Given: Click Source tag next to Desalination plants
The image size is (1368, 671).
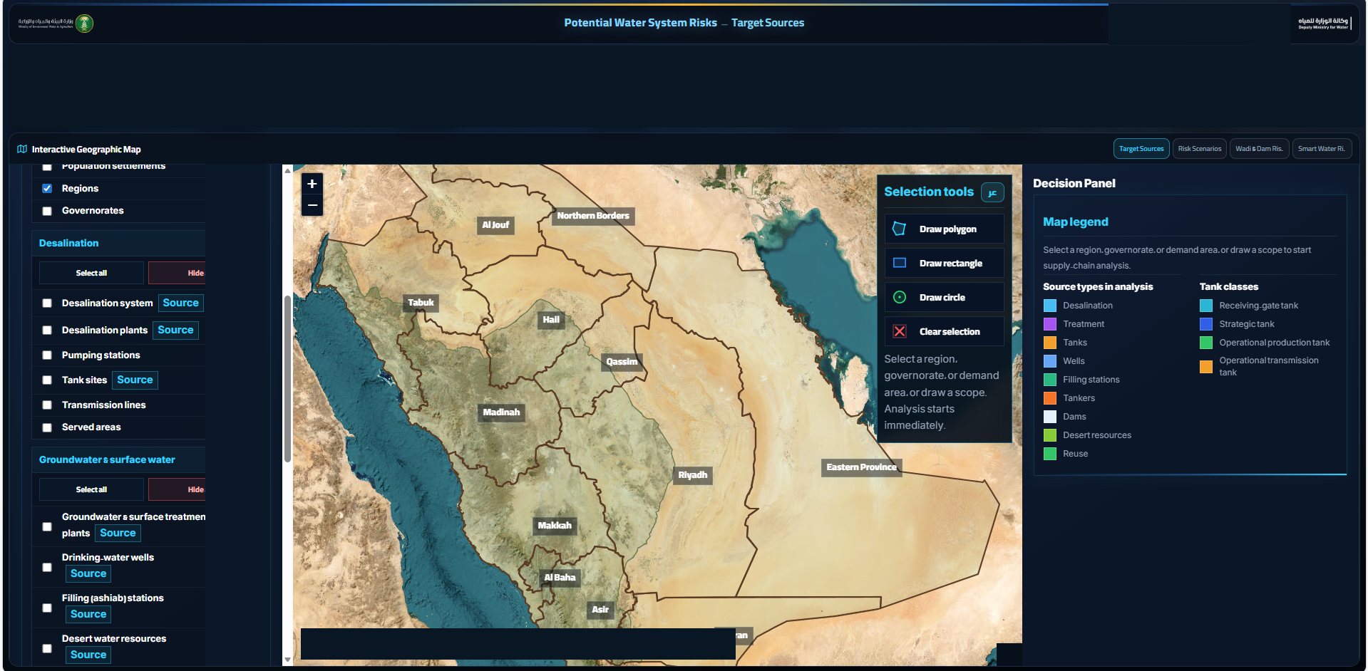Looking at the screenshot, I should tap(175, 330).
